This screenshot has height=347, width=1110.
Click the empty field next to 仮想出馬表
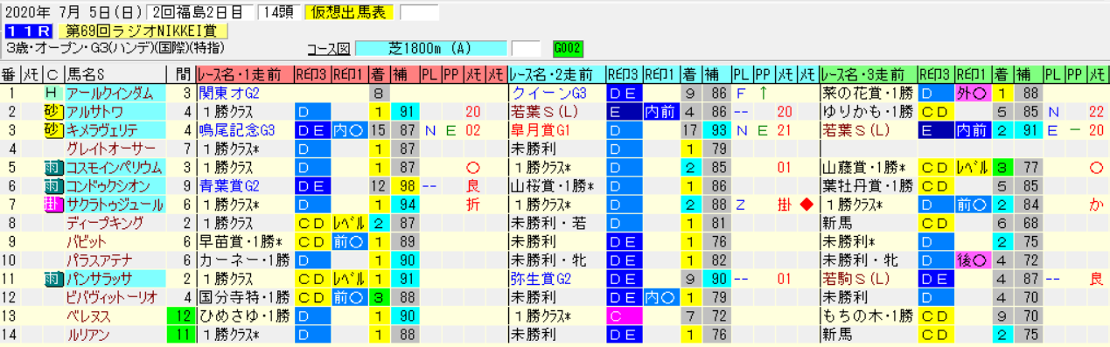(419, 12)
